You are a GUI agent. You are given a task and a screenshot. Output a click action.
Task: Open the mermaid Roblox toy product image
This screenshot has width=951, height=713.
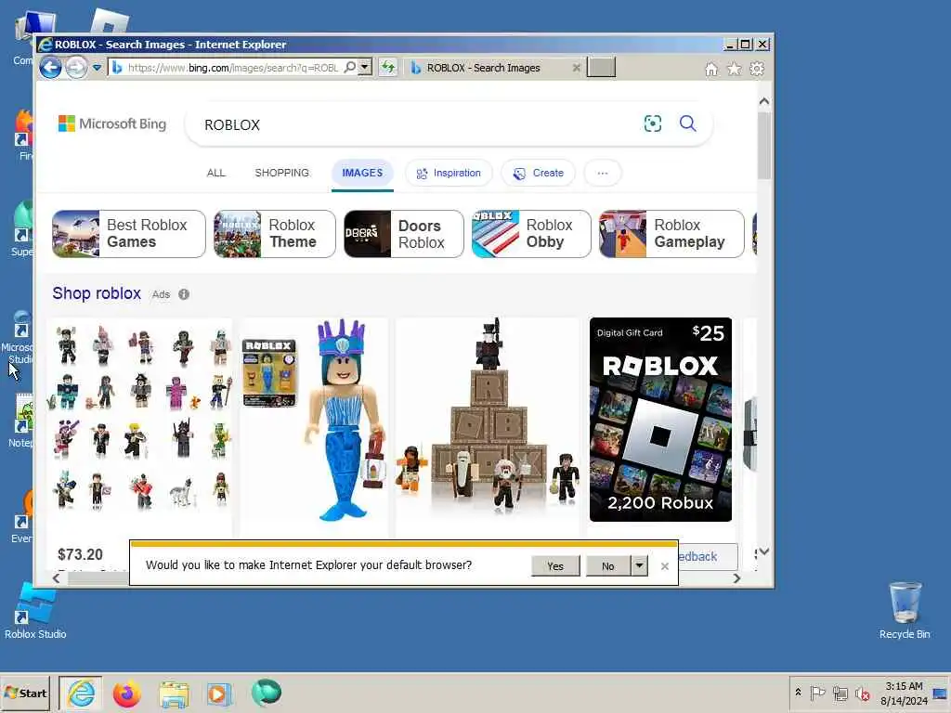coord(314,420)
